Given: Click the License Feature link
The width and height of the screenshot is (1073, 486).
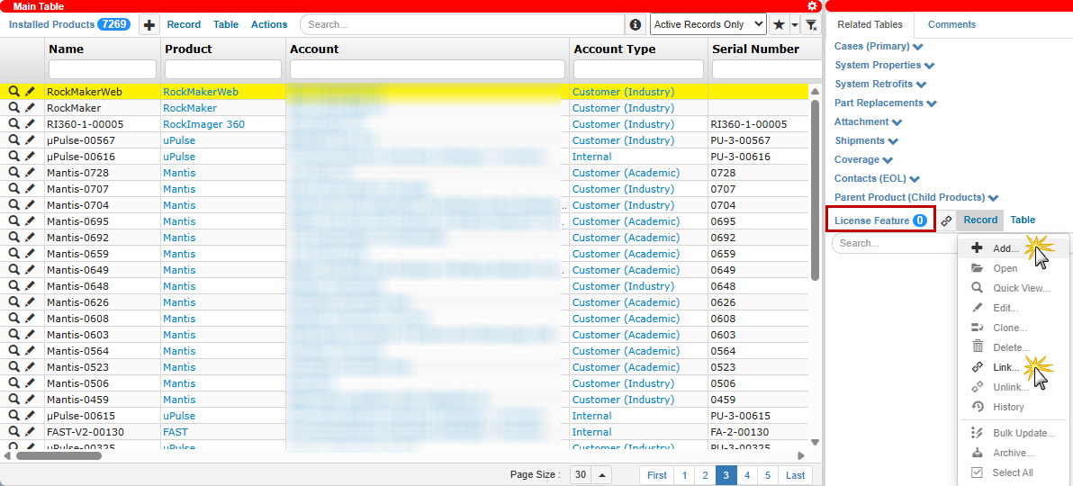Looking at the screenshot, I should [871, 220].
